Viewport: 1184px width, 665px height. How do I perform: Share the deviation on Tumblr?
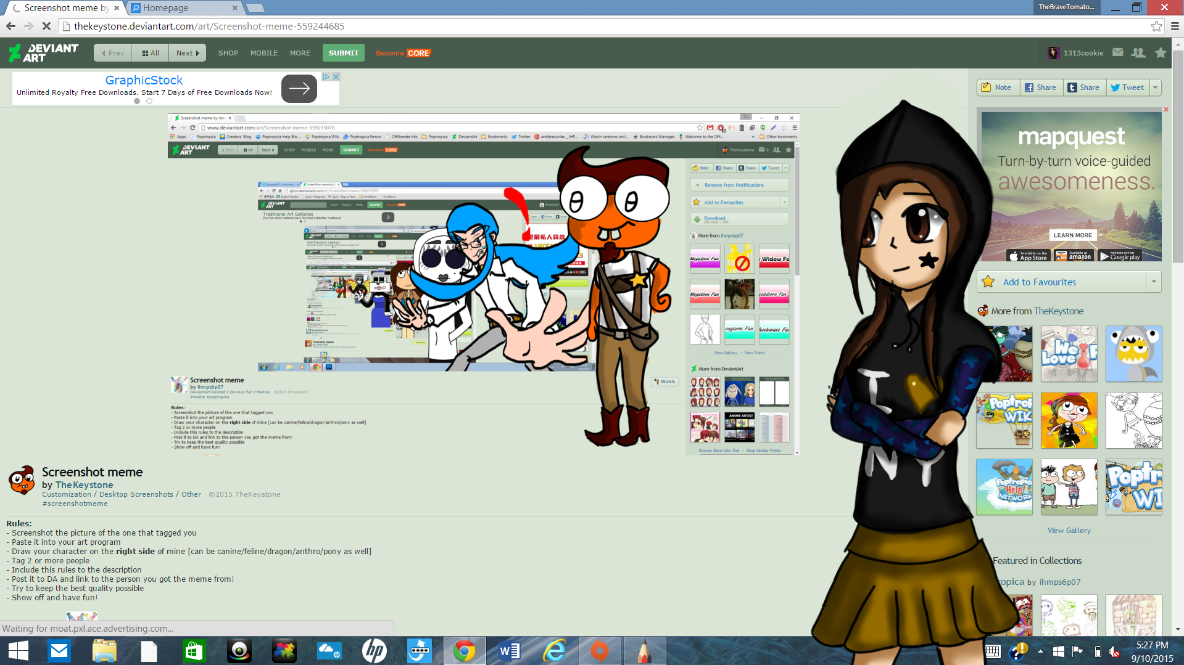pyautogui.click(x=1084, y=88)
